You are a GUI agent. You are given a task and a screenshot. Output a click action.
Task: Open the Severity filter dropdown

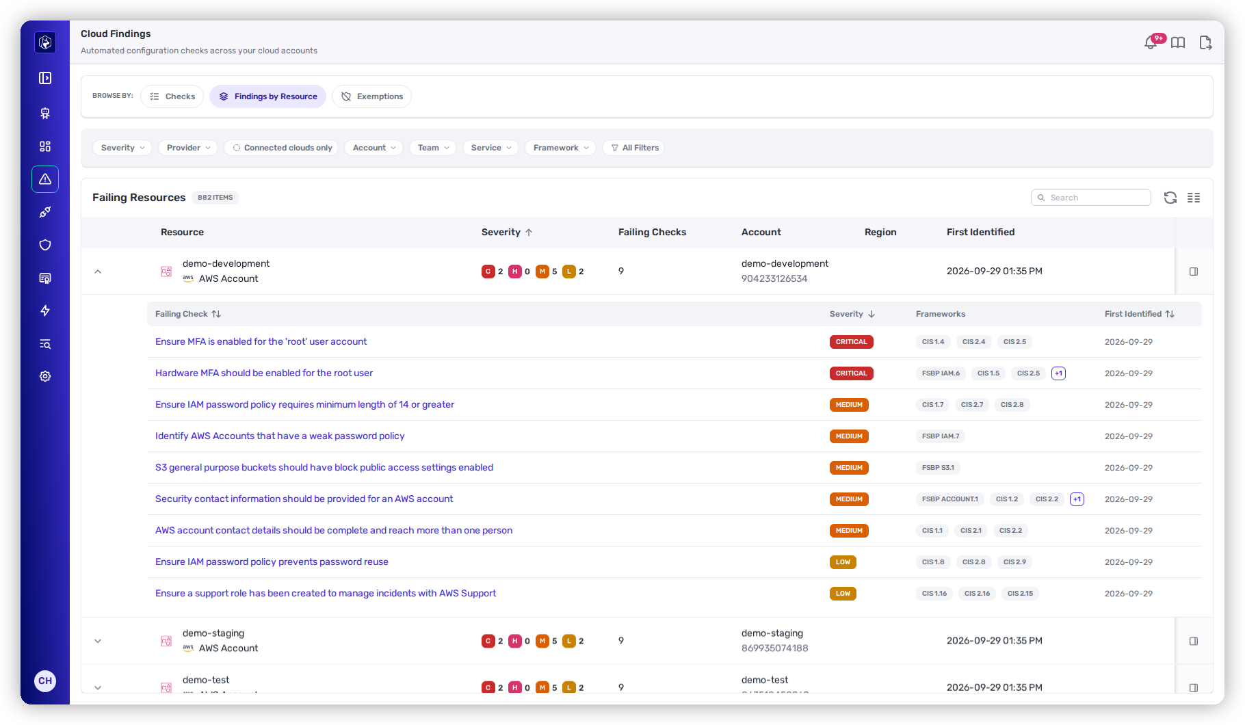(x=122, y=148)
